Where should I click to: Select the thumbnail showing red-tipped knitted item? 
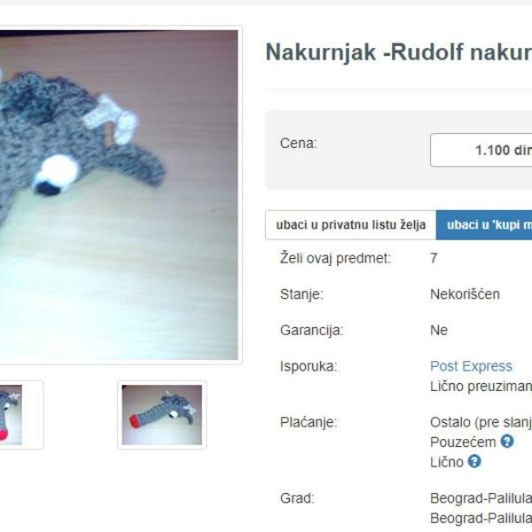tap(162, 415)
